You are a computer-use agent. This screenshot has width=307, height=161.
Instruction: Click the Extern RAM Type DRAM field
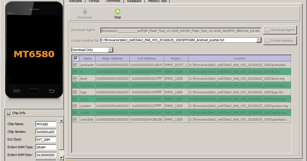pos(46,147)
